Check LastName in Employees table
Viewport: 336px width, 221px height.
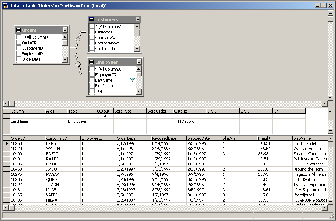(x=92, y=80)
